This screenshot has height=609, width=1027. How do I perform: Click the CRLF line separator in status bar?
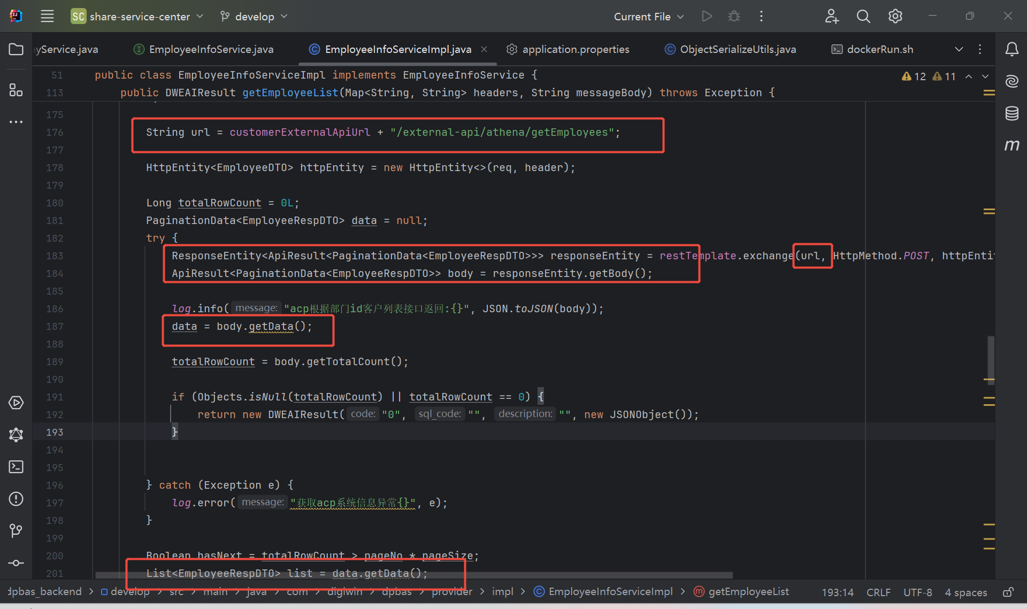878,592
